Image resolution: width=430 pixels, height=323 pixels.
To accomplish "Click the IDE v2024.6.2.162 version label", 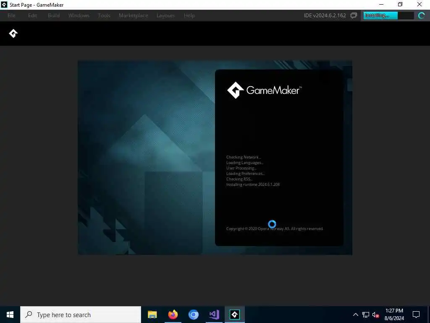I will pos(325,16).
